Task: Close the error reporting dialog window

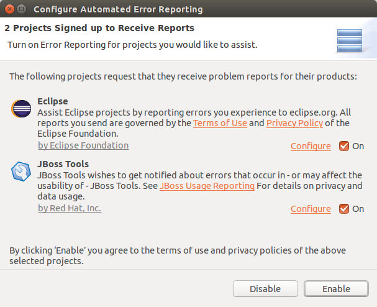Action: pos(9,9)
